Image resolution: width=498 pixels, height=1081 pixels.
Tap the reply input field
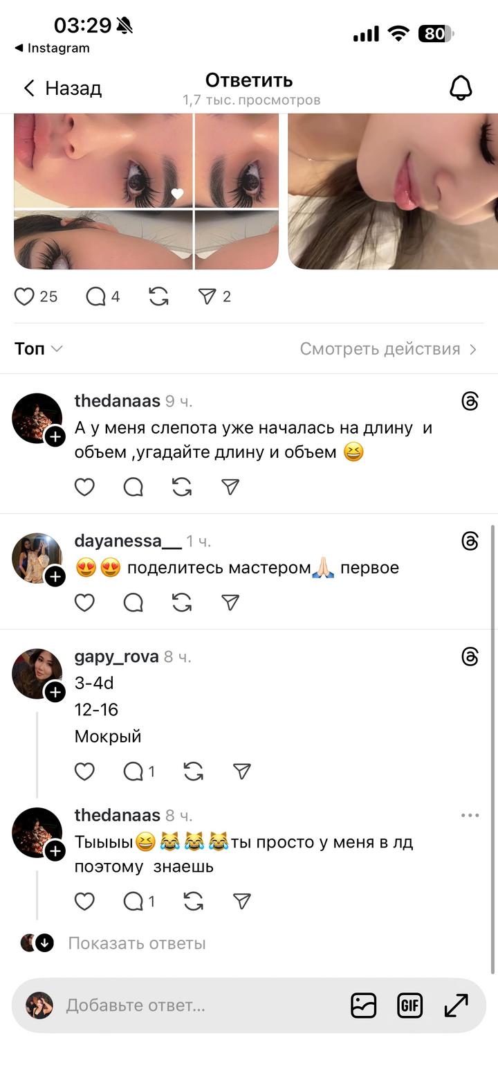[x=201, y=1005]
